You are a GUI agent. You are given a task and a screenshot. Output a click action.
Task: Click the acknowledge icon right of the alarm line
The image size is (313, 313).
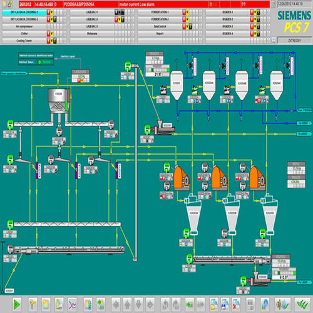(274, 4)
